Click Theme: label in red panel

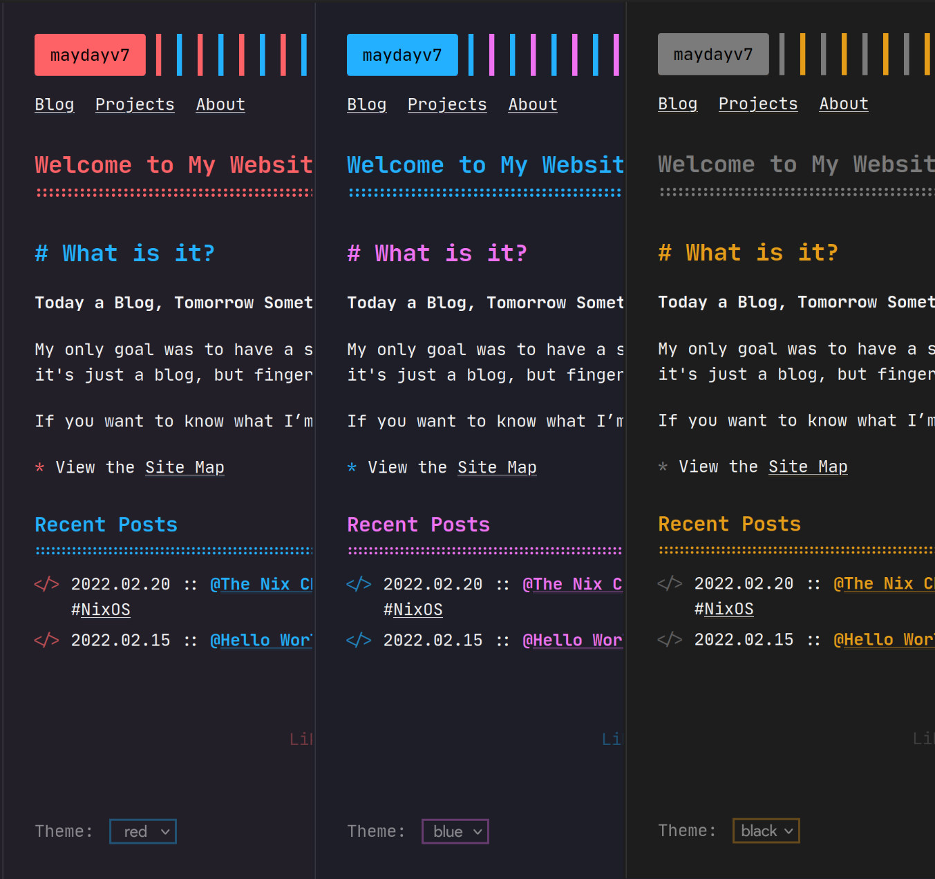[64, 831]
